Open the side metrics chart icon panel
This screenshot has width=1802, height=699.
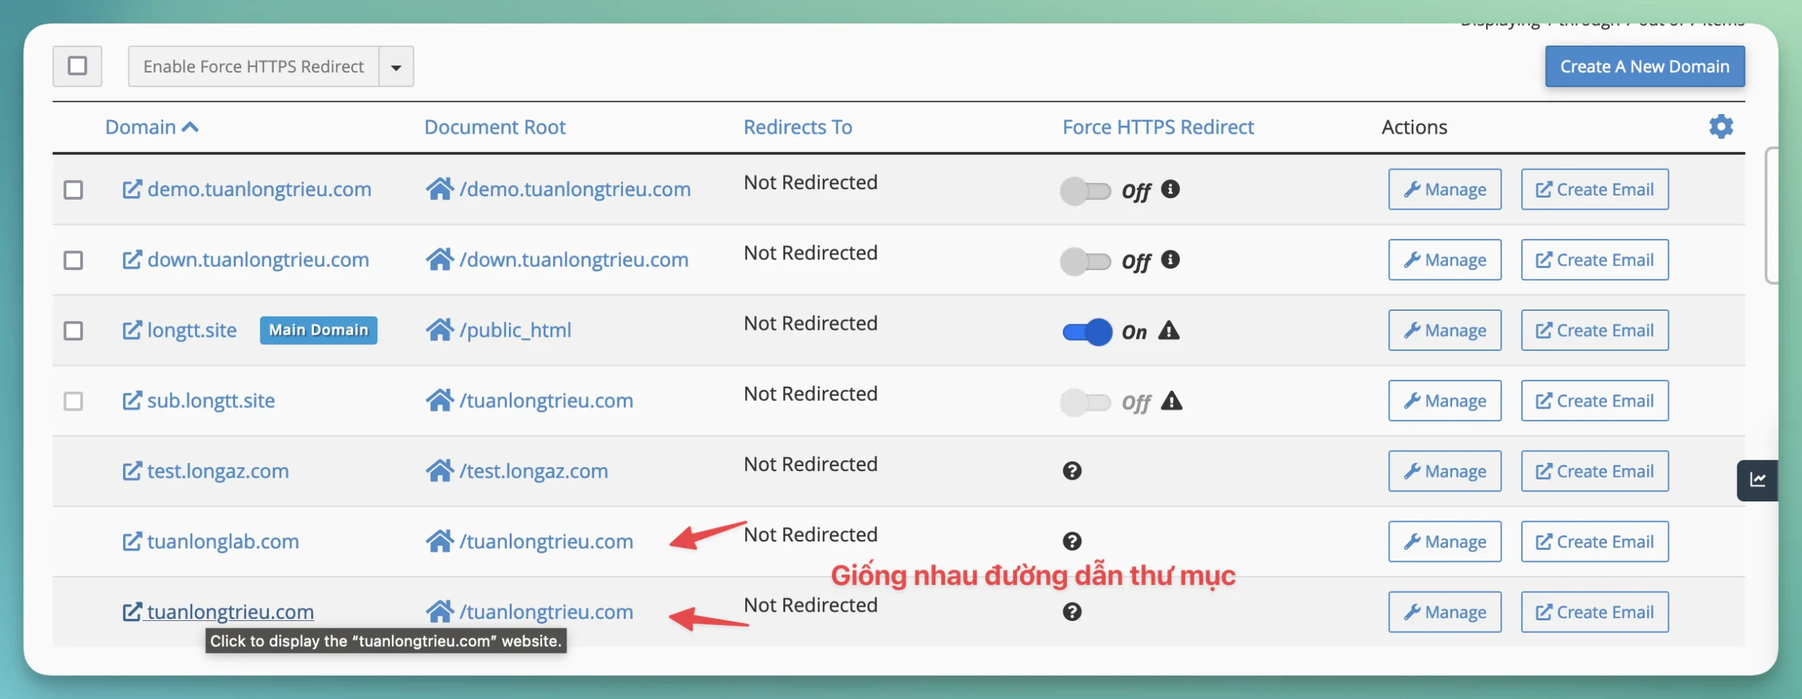[1758, 480]
